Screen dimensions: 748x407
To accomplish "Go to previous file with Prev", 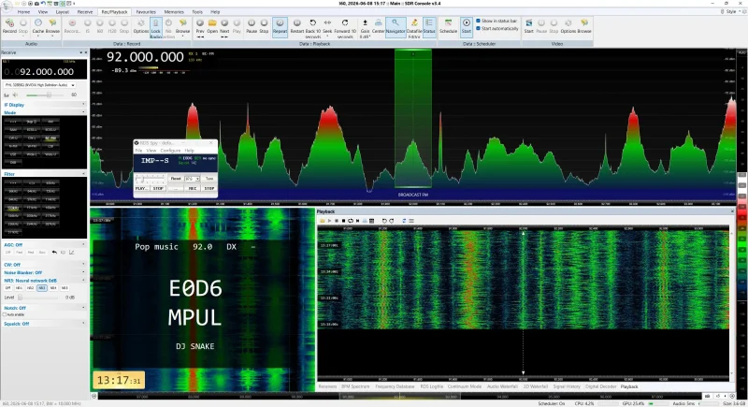I will pos(200,26).
